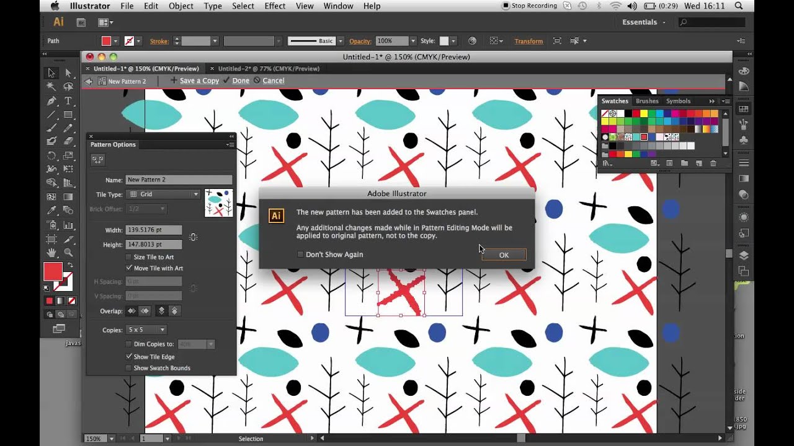
Task: Select the Direct Selection tool
Action: pyautogui.click(x=68, y=73)
